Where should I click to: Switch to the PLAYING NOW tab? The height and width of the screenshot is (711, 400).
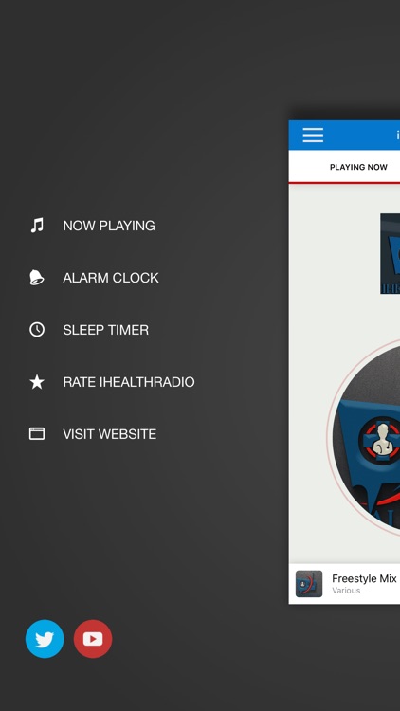pos(358,167)
